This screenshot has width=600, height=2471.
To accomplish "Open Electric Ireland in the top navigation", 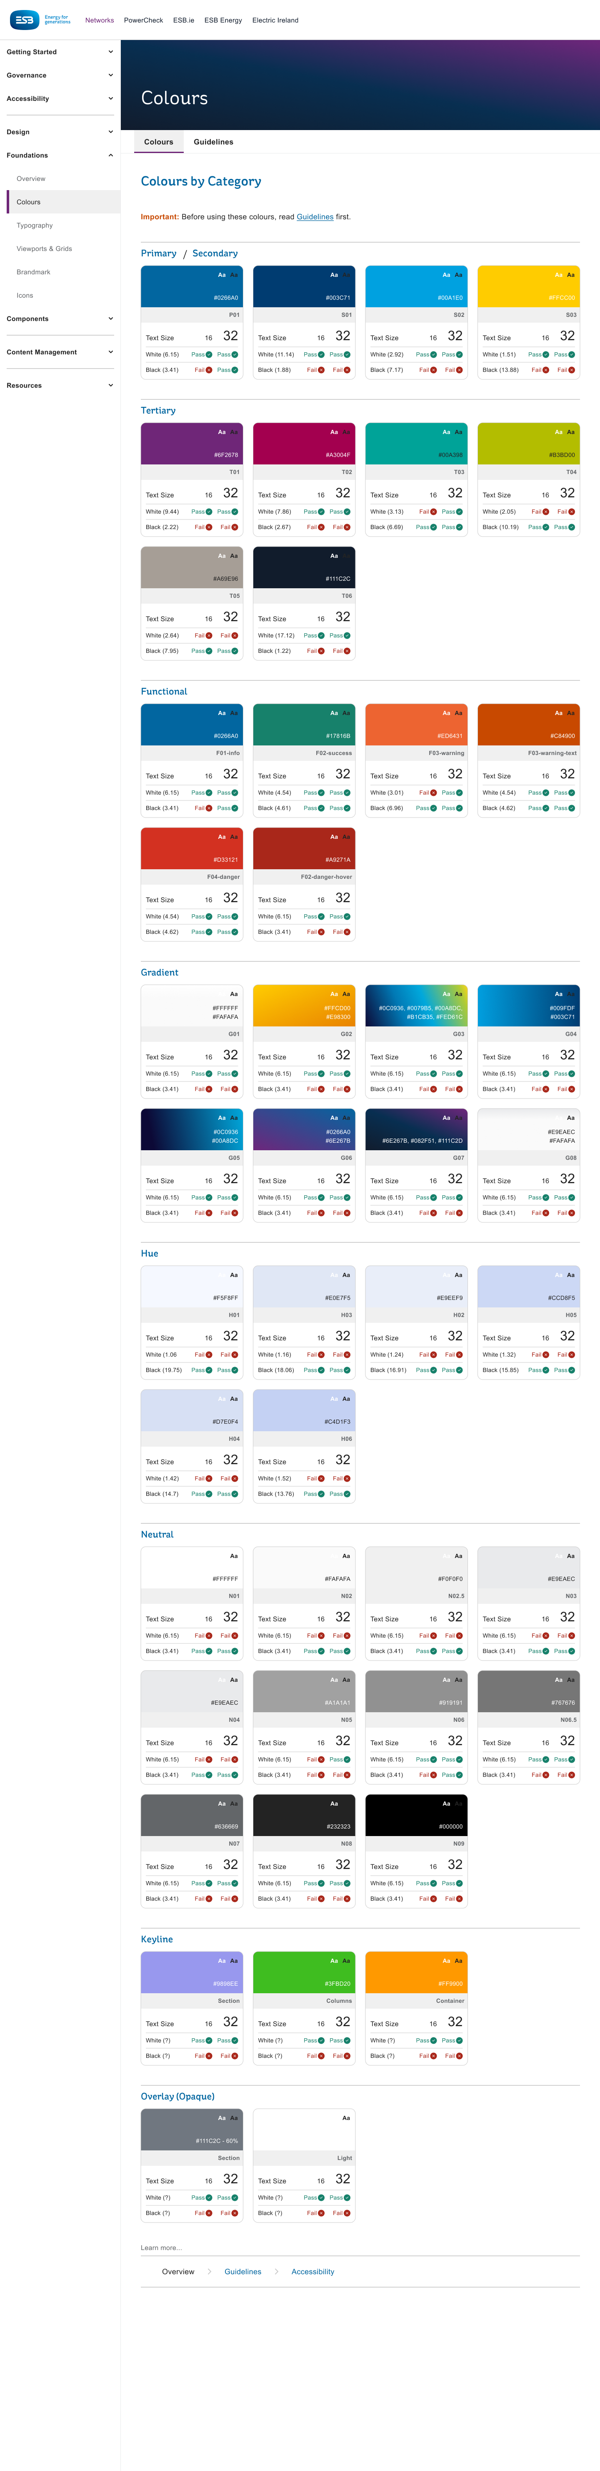I will click(275, 20).
